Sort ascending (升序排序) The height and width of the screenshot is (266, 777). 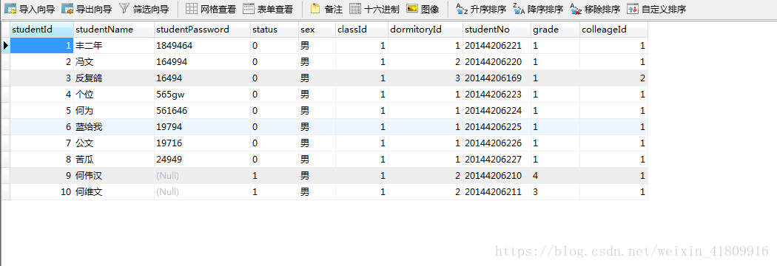[x=481, y=9]
